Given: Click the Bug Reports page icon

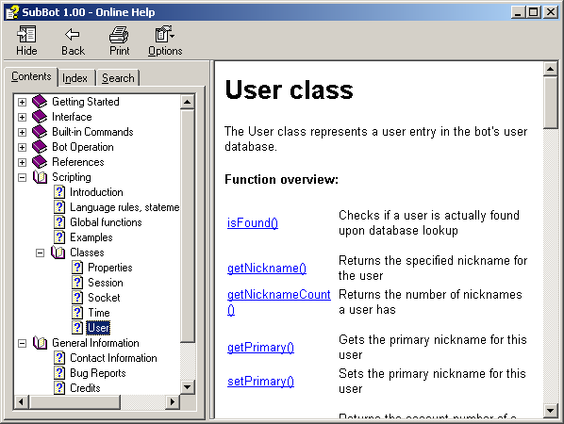Looking at the screenshot, I should pyautogui.click(x=59, y=373).
